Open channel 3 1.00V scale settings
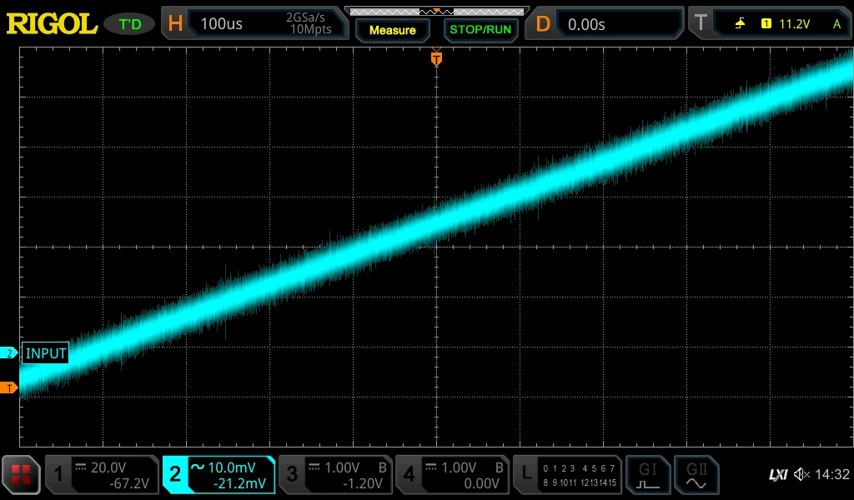 (x=342, y=467)
